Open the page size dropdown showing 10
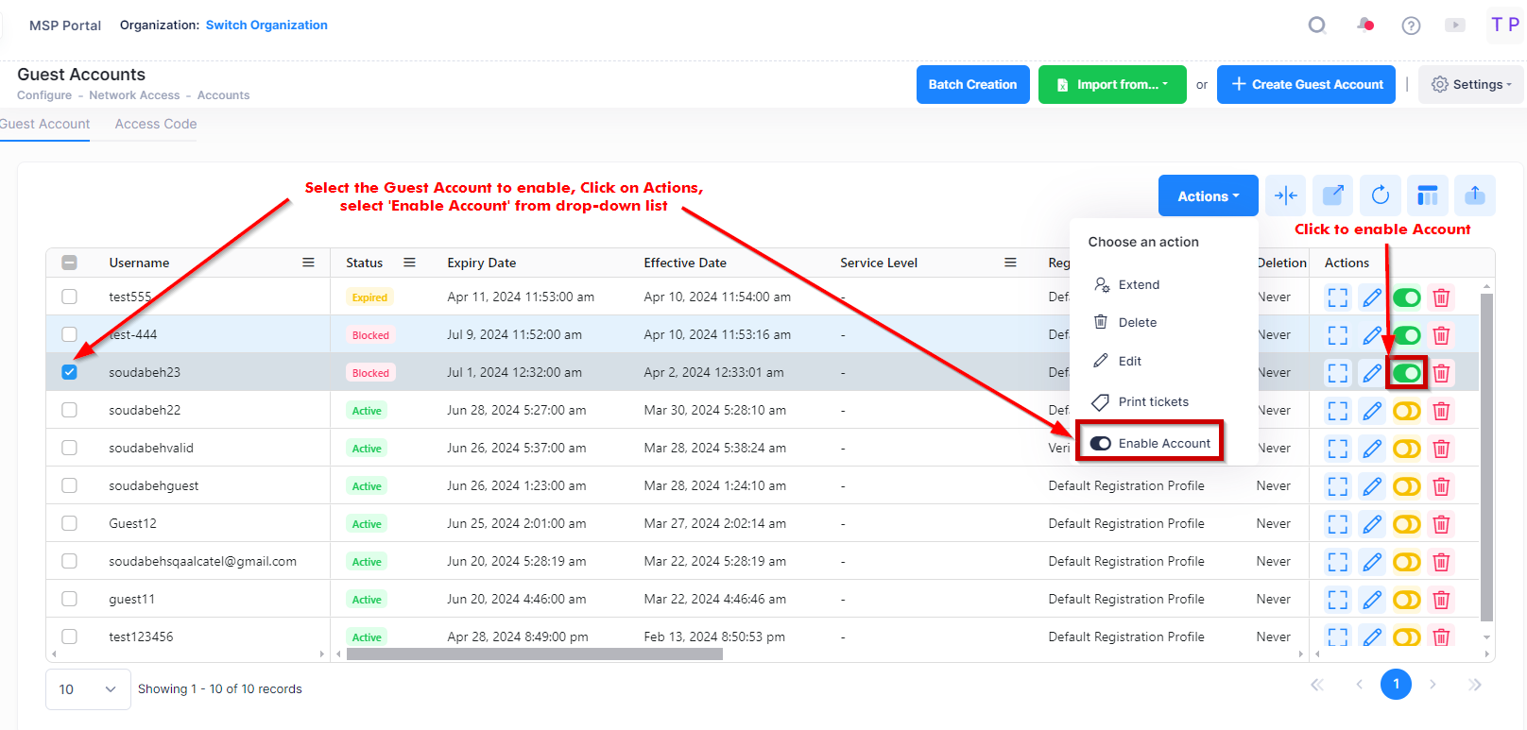The width and height of the screenshot is (1527, 730). 87,689
